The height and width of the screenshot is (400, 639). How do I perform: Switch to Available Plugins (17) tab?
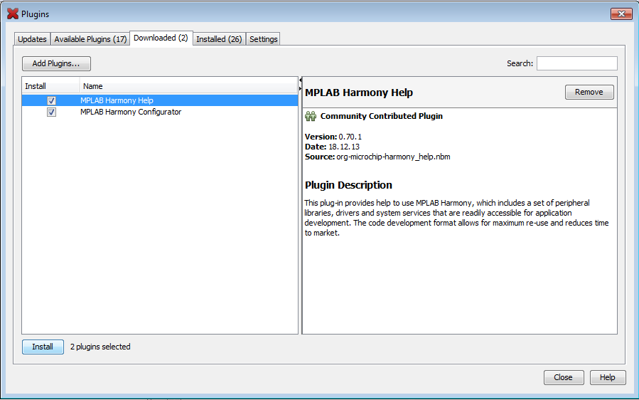(90, 39)
